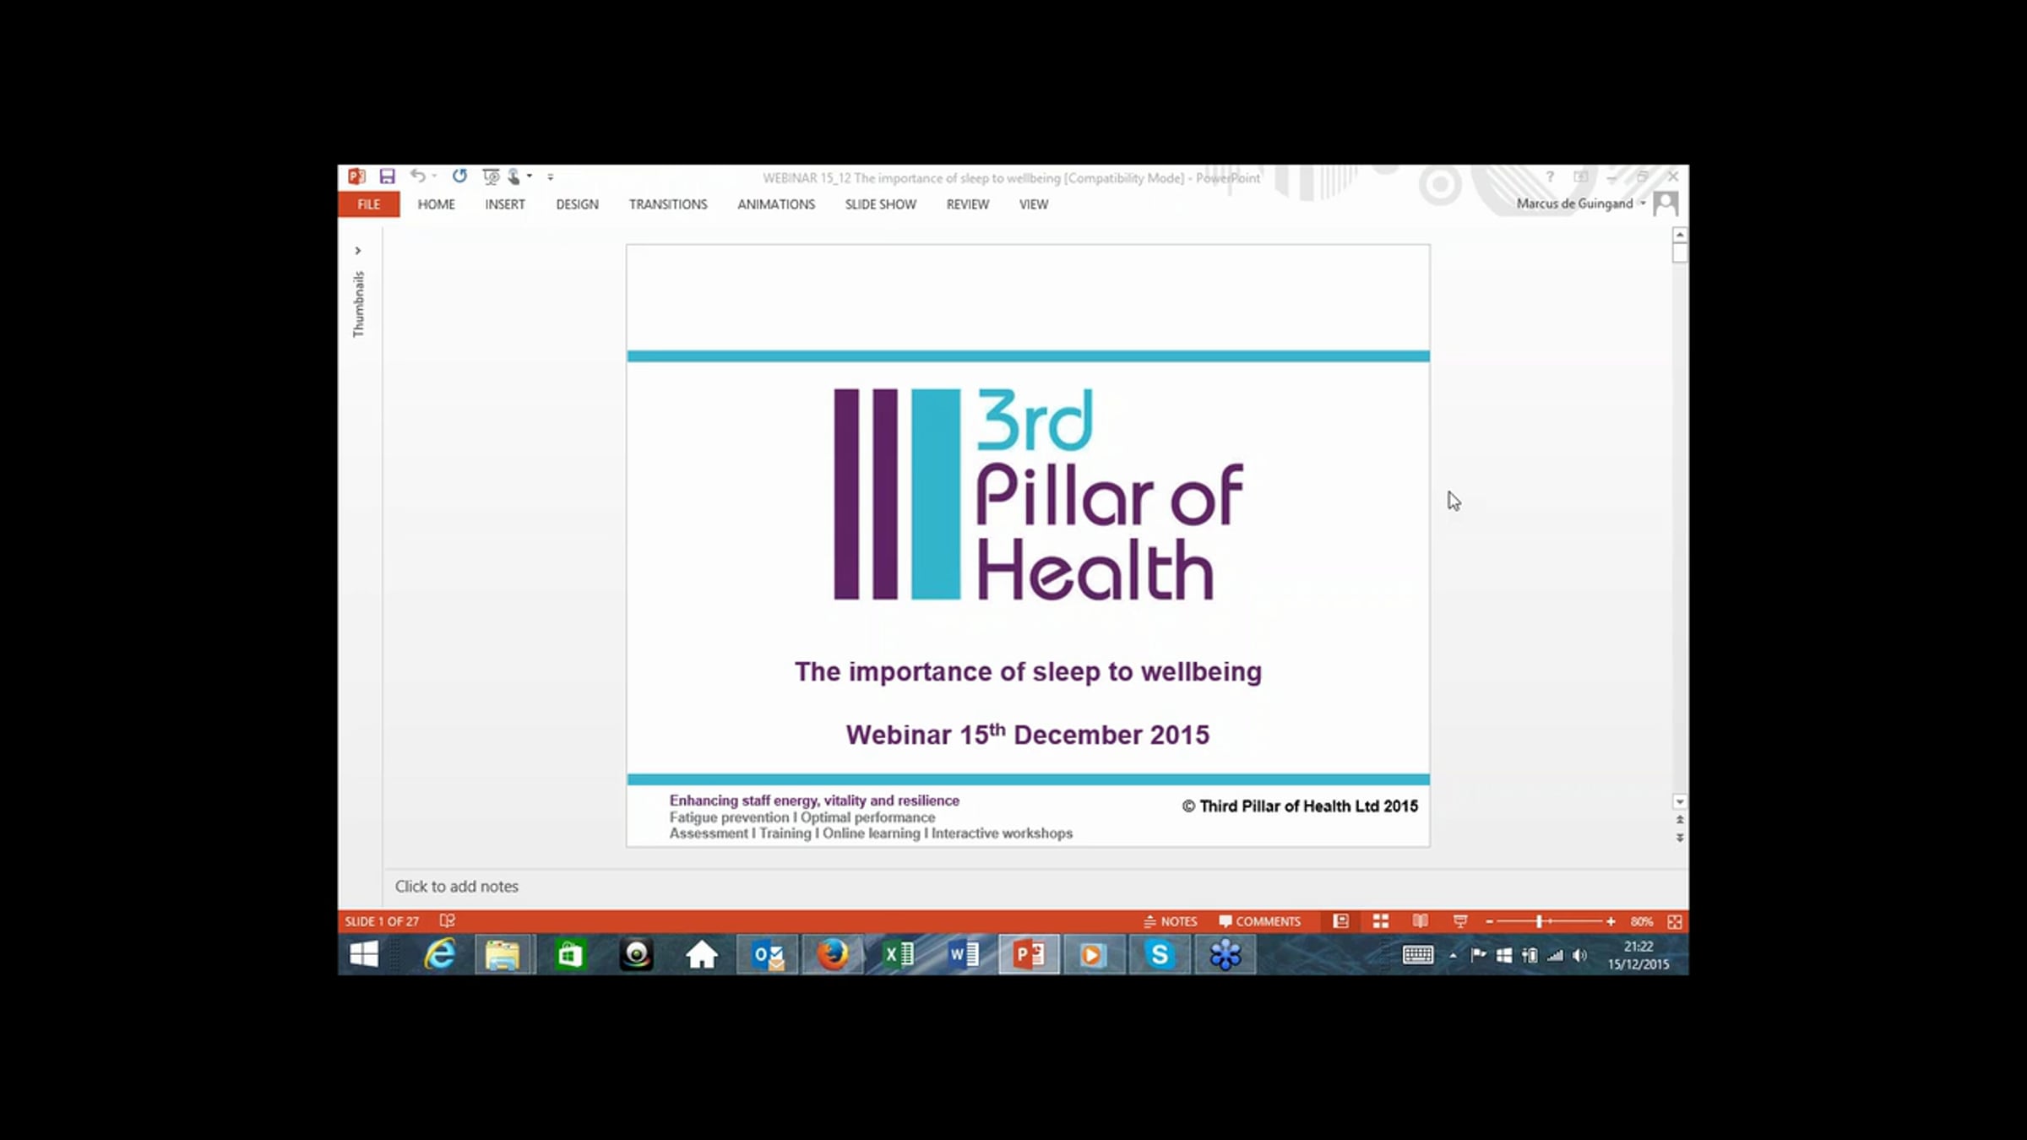2027x1140 pixels.
Task: Click the Repeat/Redo circular arrow icon
Action: [459, 176]
